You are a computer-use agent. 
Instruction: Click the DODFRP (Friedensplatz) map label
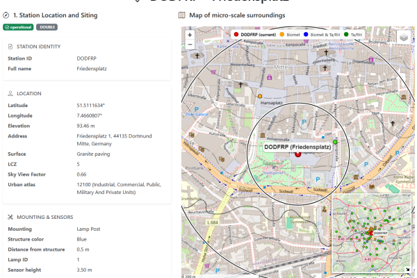[x=297, y=147]
